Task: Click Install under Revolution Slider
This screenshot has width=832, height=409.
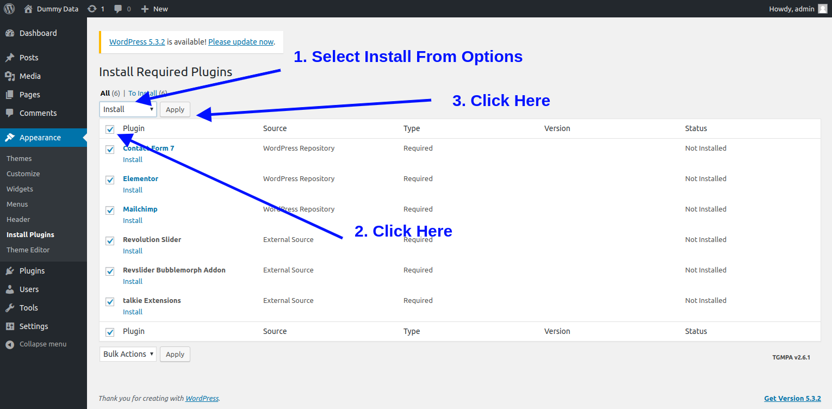Action: click(x=133, y=251)
